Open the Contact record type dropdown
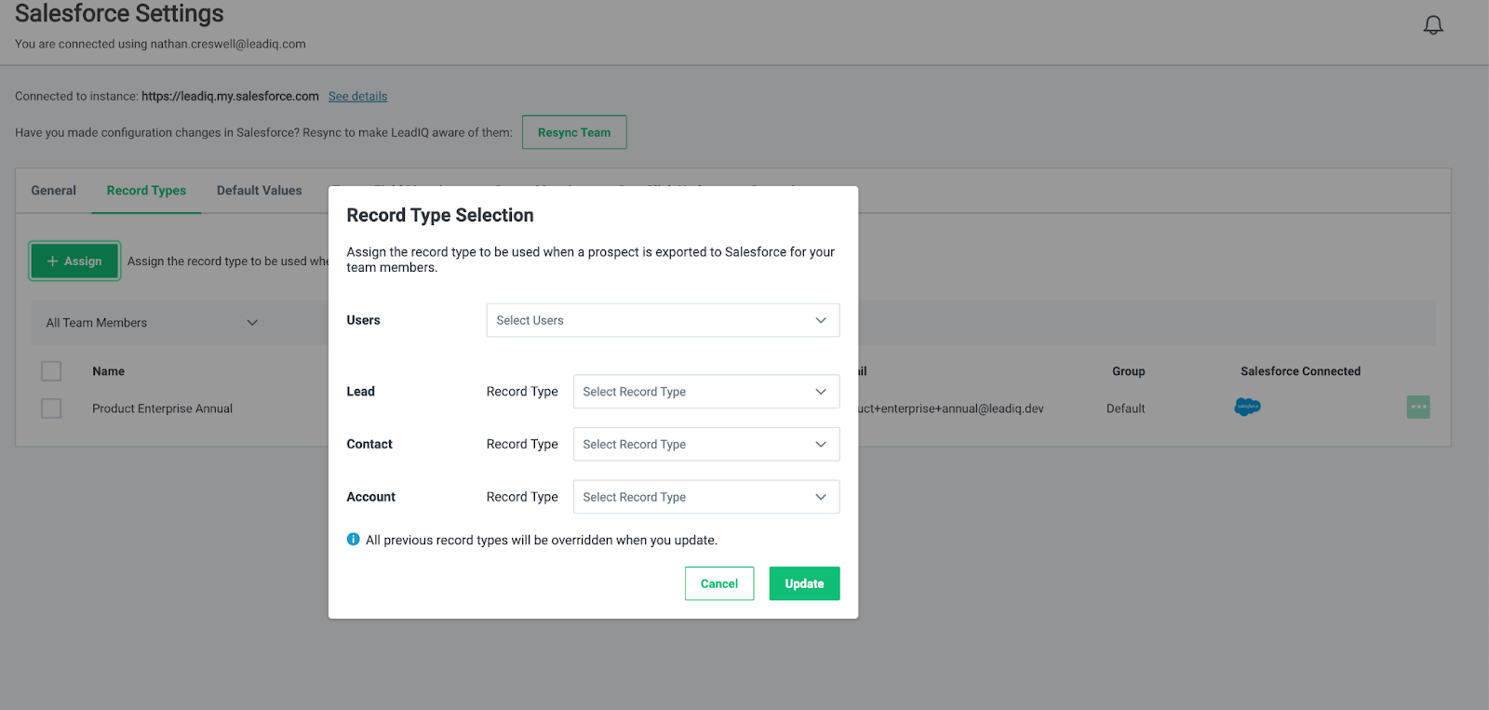1489x710 pixels. 705,445
